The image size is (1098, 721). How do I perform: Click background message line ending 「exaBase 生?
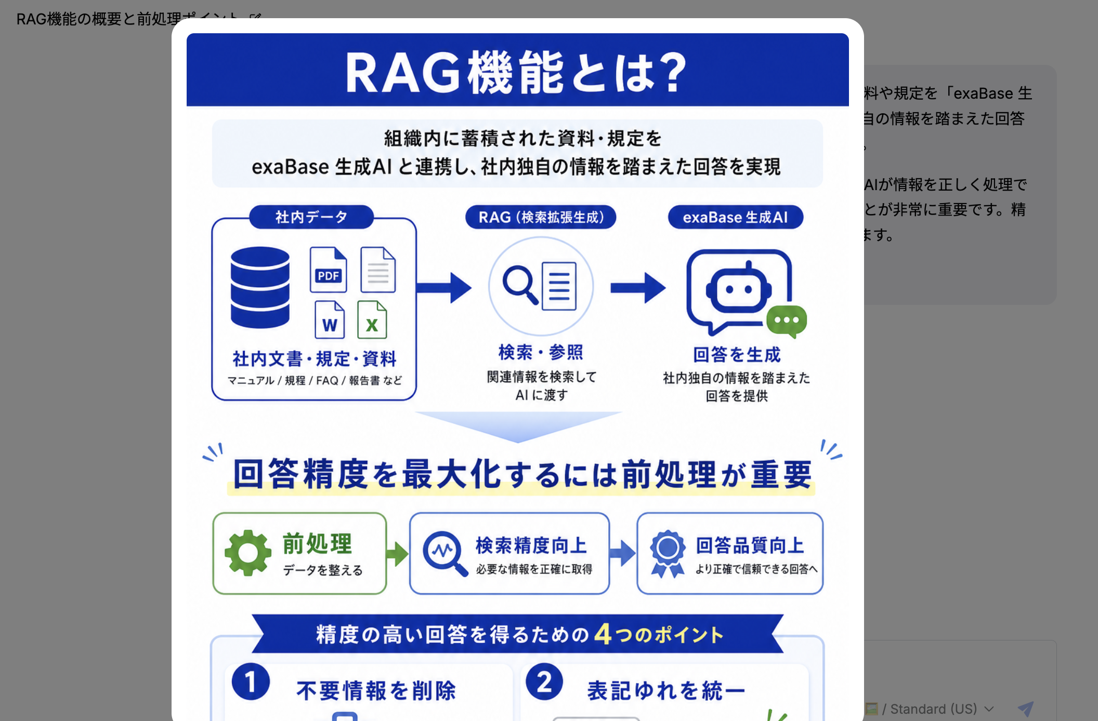tap(948, 94)
